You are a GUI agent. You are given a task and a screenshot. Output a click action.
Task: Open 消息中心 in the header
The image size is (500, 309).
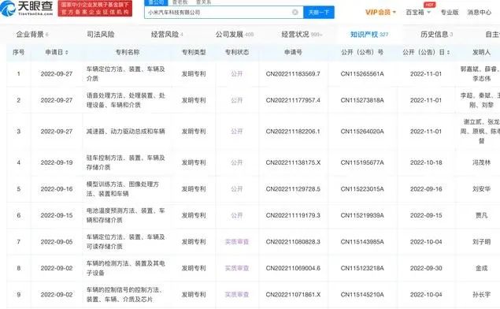click(480, 12)
